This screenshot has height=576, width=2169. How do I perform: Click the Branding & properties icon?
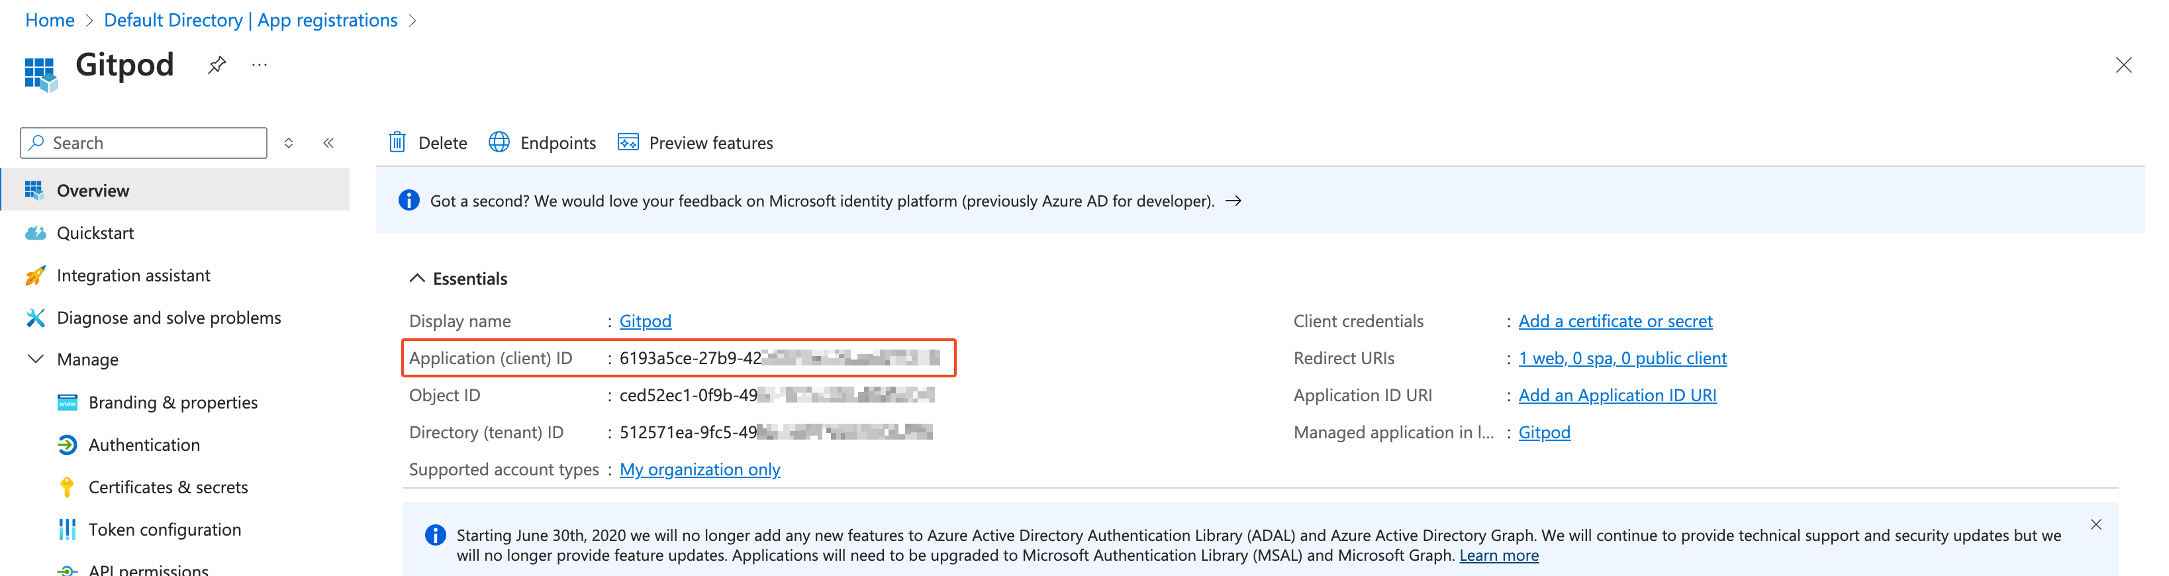coord(68,403)
